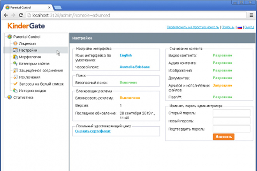Click the Статистика pie chart icon
Screen dimensions: 257x171
[x=10, y=97]
